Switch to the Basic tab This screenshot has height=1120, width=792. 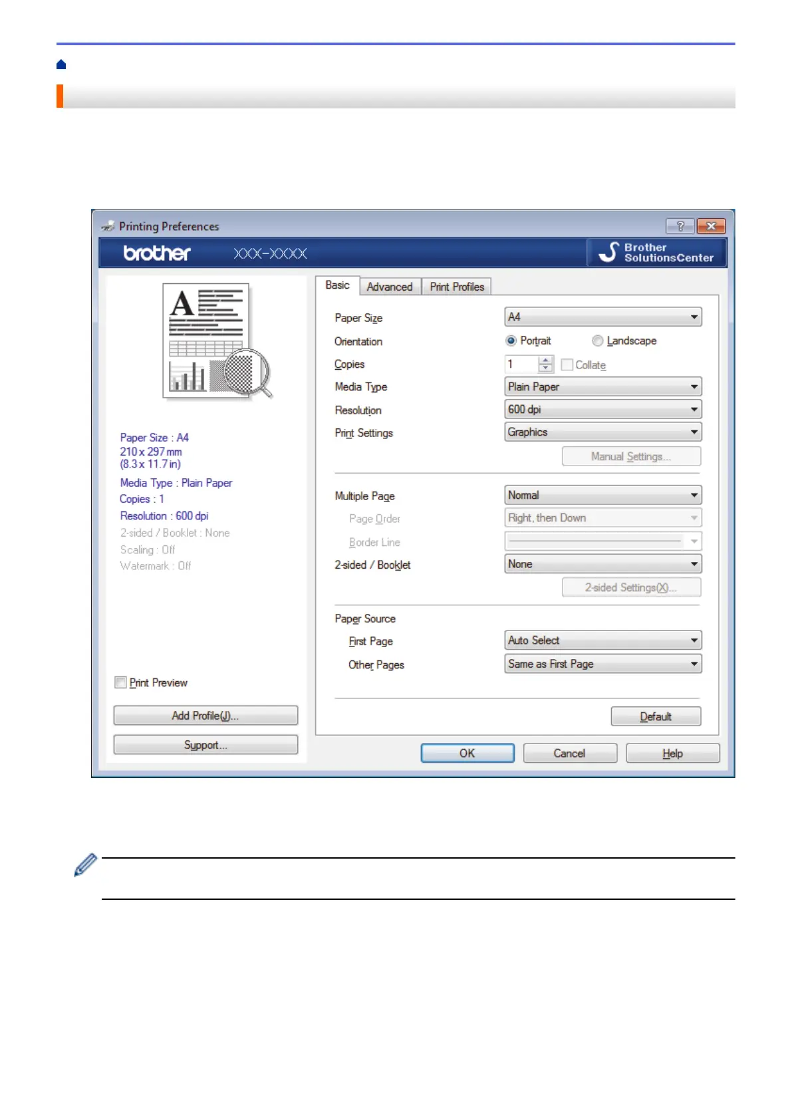tap(337, 285)
